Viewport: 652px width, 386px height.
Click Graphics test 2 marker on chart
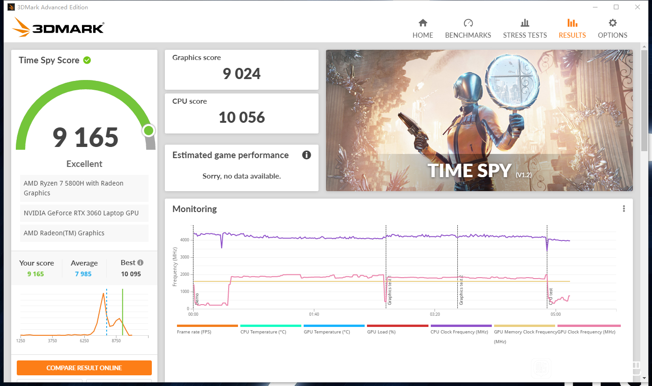tap(461, 290)
